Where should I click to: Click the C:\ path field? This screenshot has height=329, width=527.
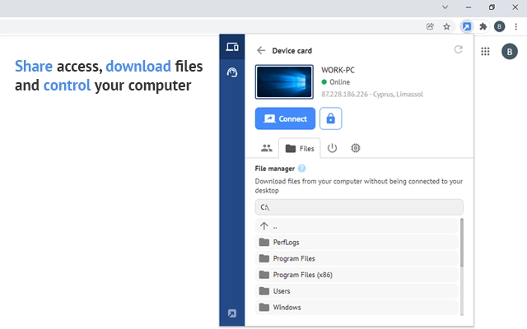click(x=359, y=207)
